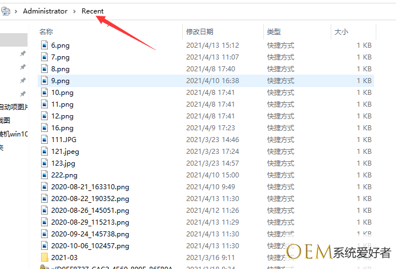Viewport: 396px width, 269px height.
Task: Select the 9.png shortcut icon
Action: pyautogui.click(x=45, y=81)
